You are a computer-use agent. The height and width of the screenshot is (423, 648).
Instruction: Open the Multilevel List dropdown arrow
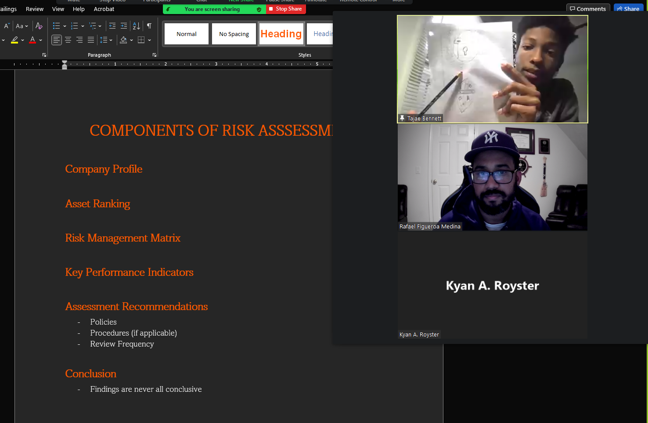(x=100, y=26)
